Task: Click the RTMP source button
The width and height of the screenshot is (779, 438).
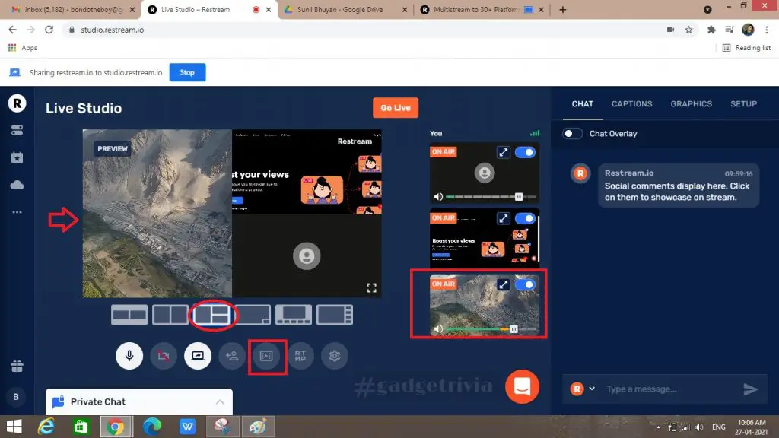Action: (x=300, y=356)
